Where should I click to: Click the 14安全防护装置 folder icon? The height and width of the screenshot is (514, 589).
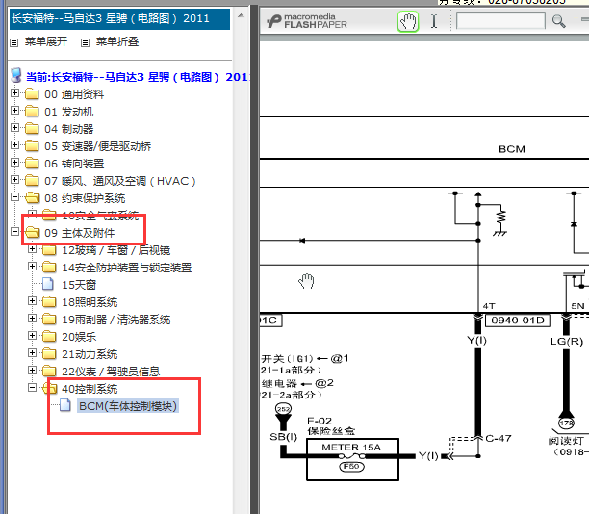(49, 267)
